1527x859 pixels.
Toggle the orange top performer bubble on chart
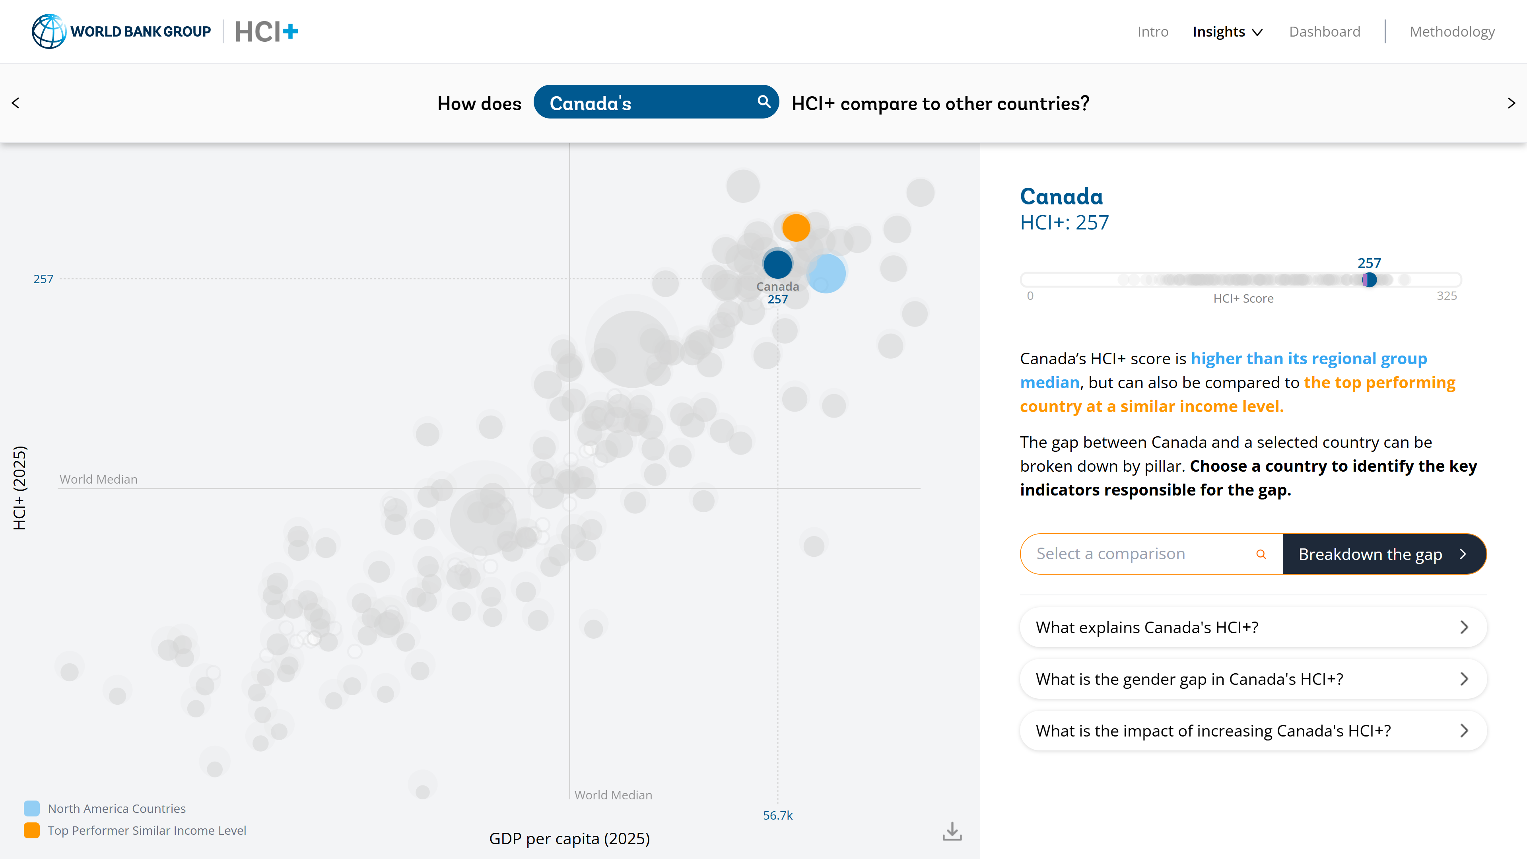click(x=796, y=227)
